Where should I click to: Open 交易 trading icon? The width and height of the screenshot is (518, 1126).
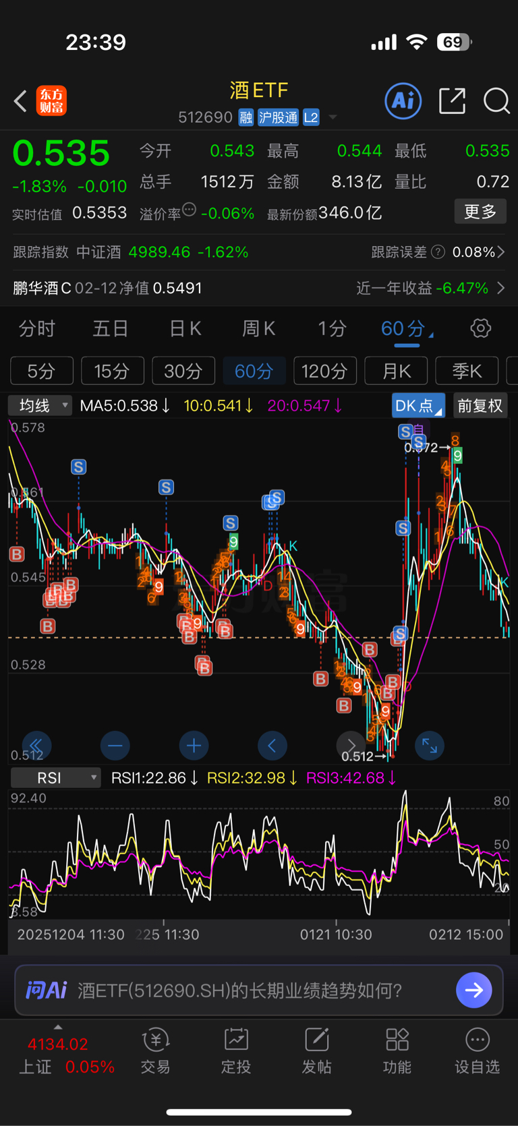156,1050
